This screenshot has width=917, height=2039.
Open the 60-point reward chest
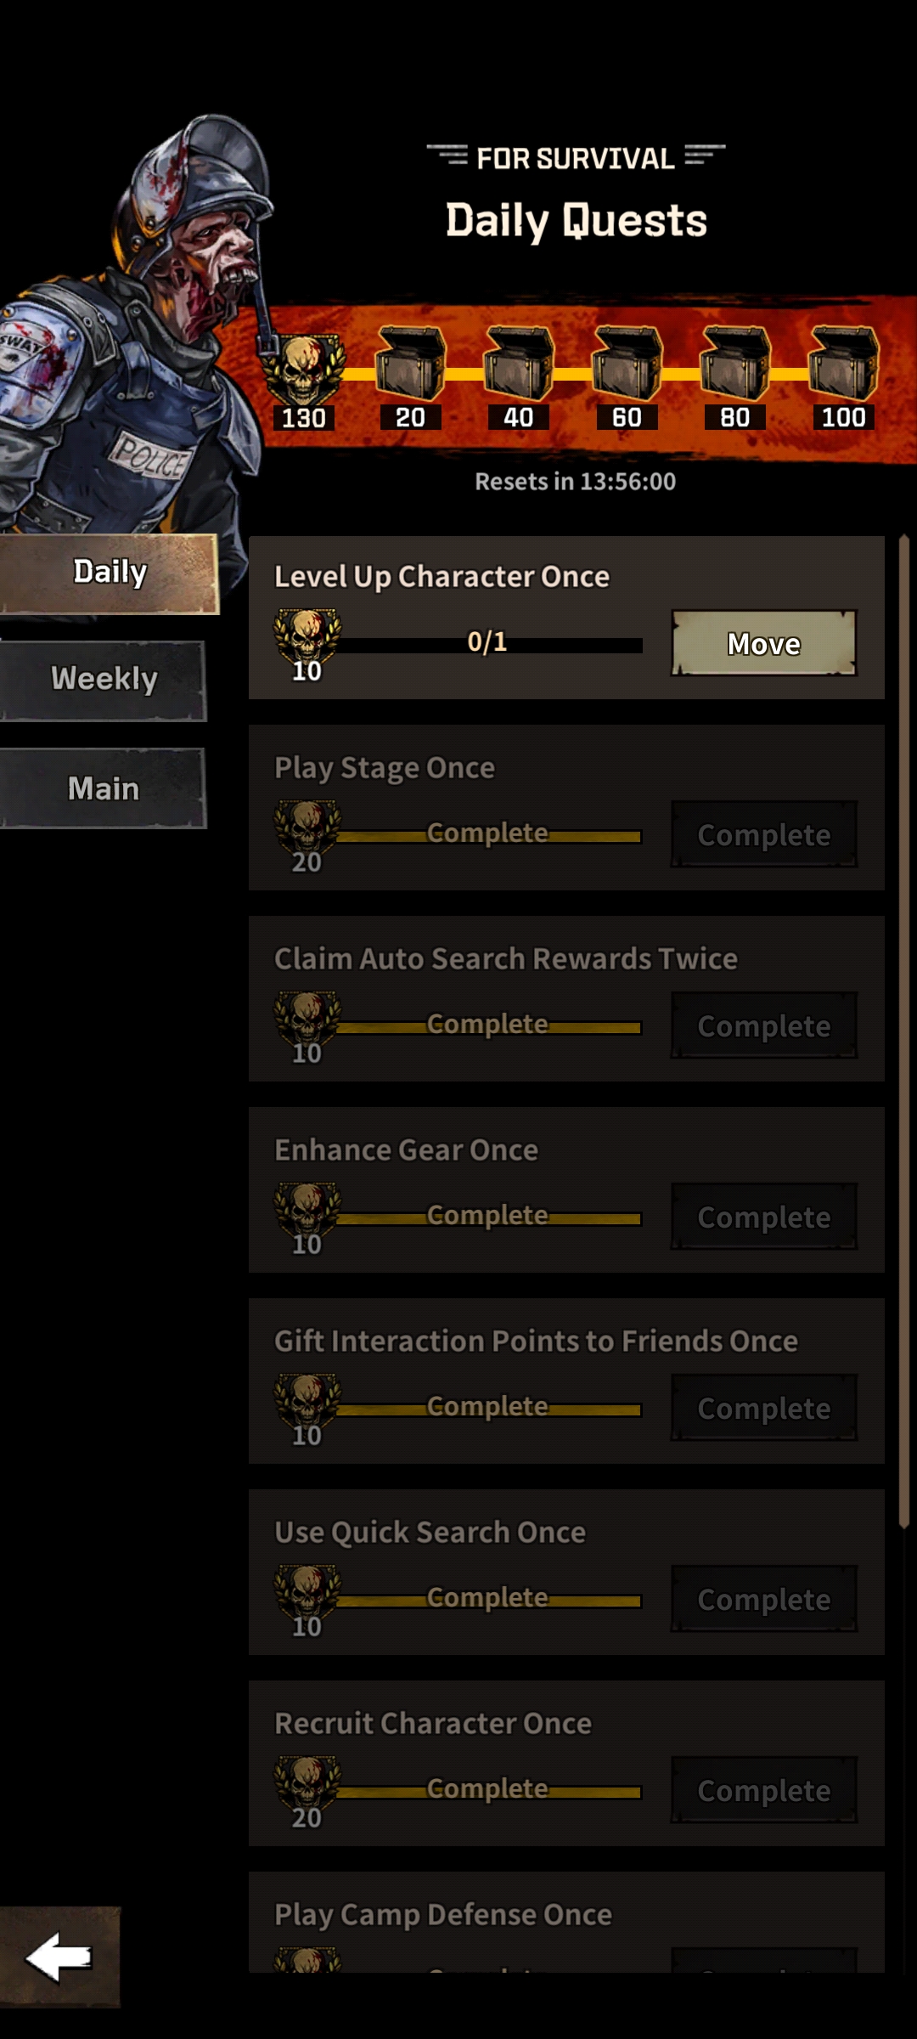[x=627, y=364]
